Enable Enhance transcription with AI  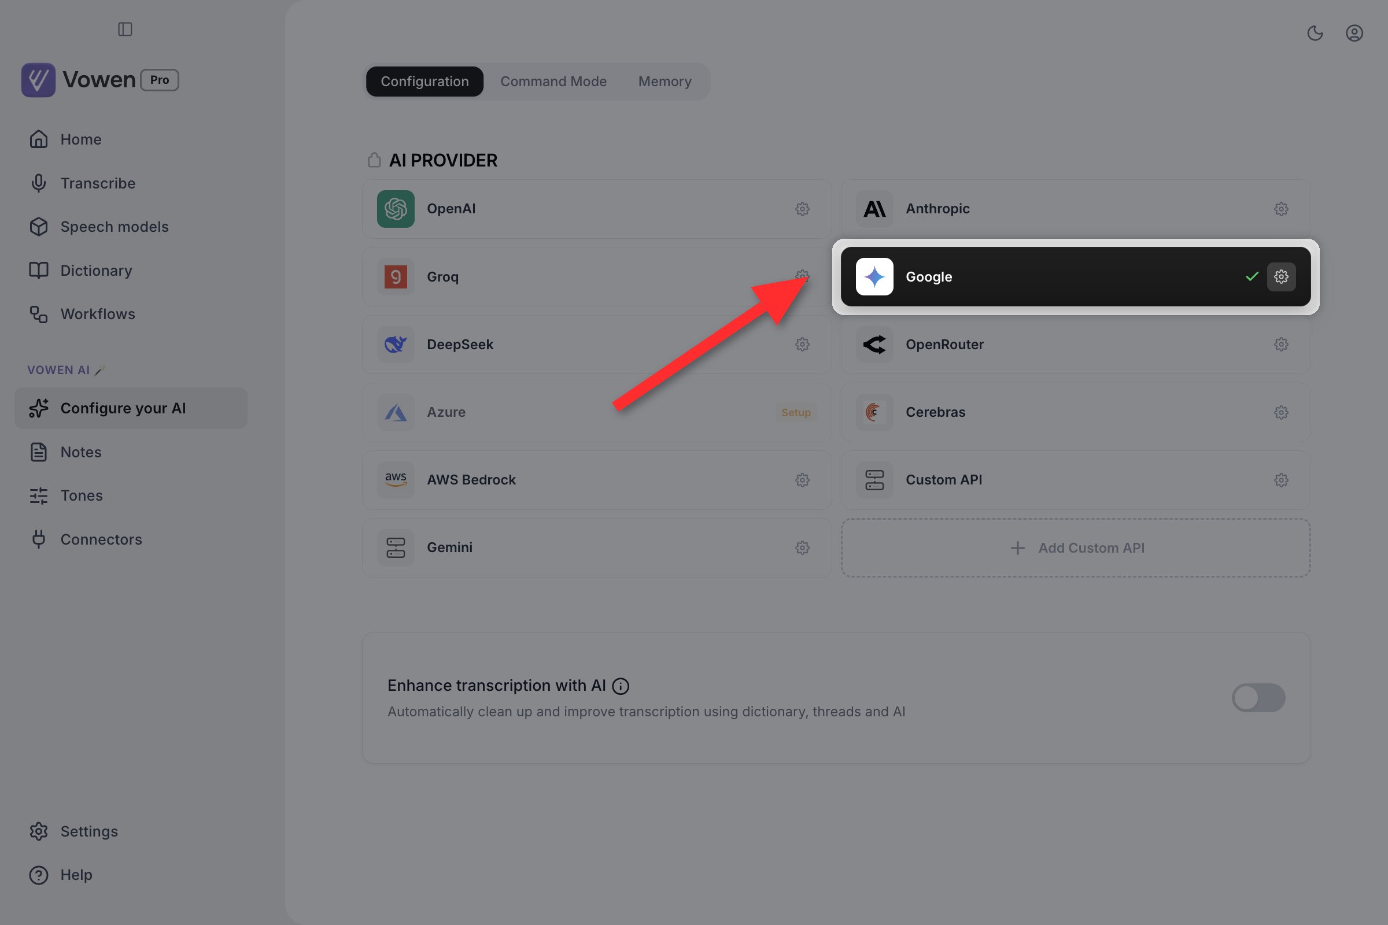(1258, 698)
